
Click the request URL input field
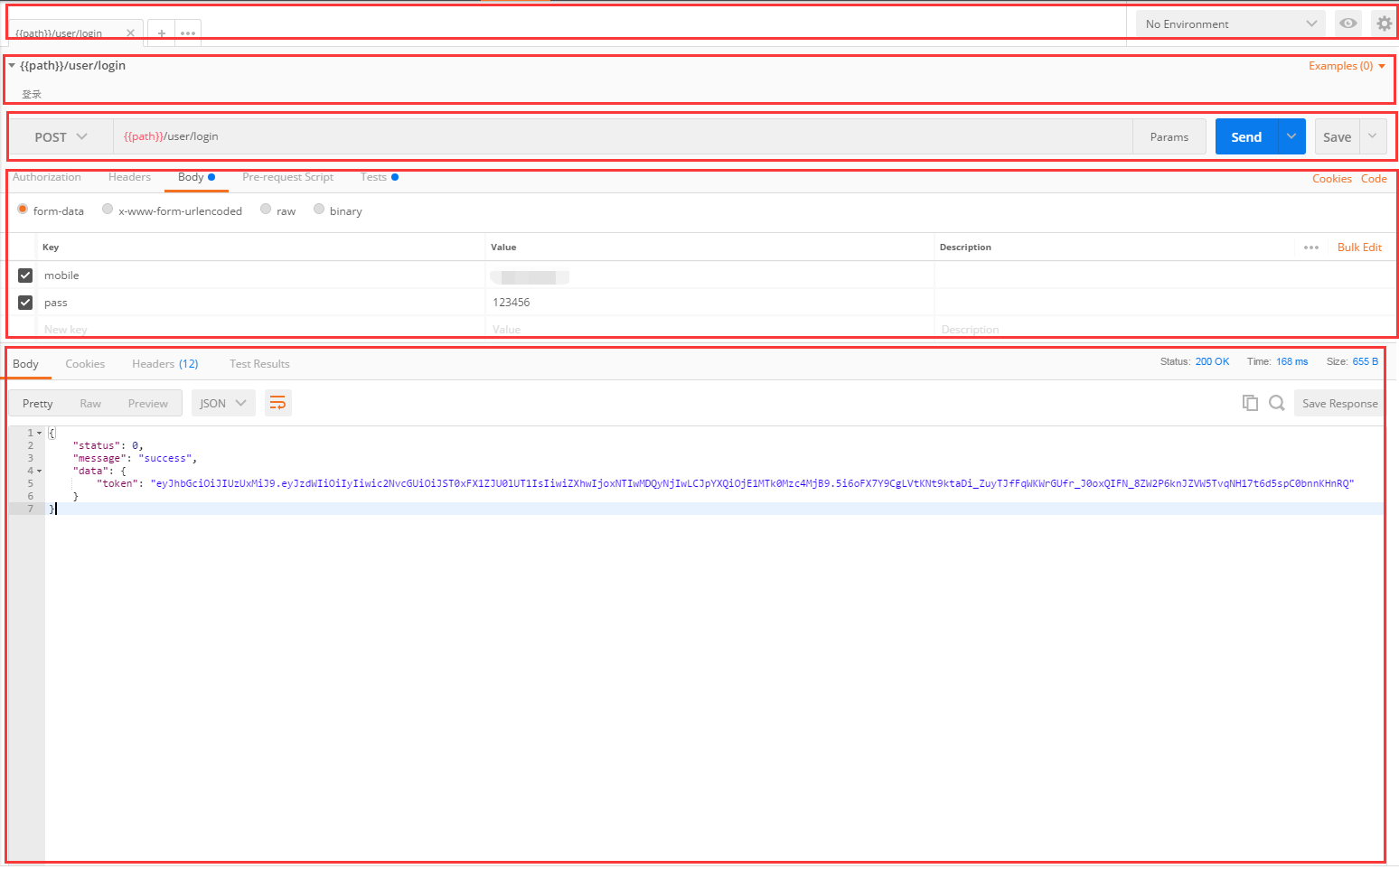(622, 137)
